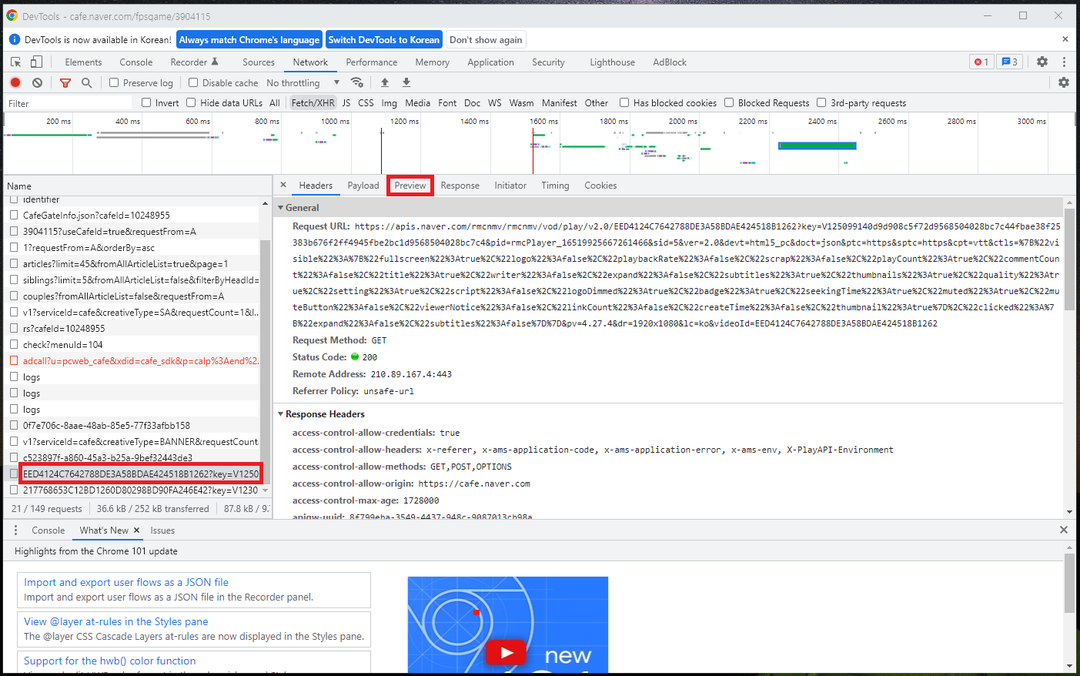Close the bottom drawer panel

pyautogui.click(x=1064, y=530)
